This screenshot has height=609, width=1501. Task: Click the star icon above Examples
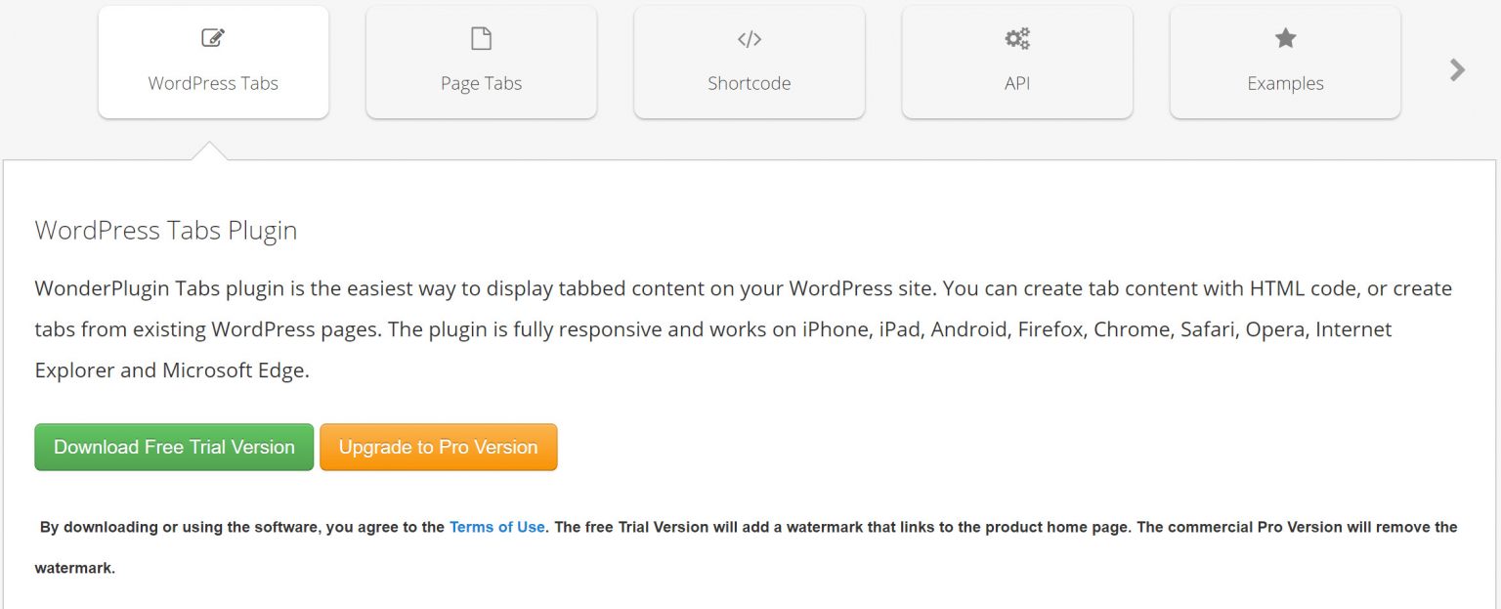coord(1285,39)
